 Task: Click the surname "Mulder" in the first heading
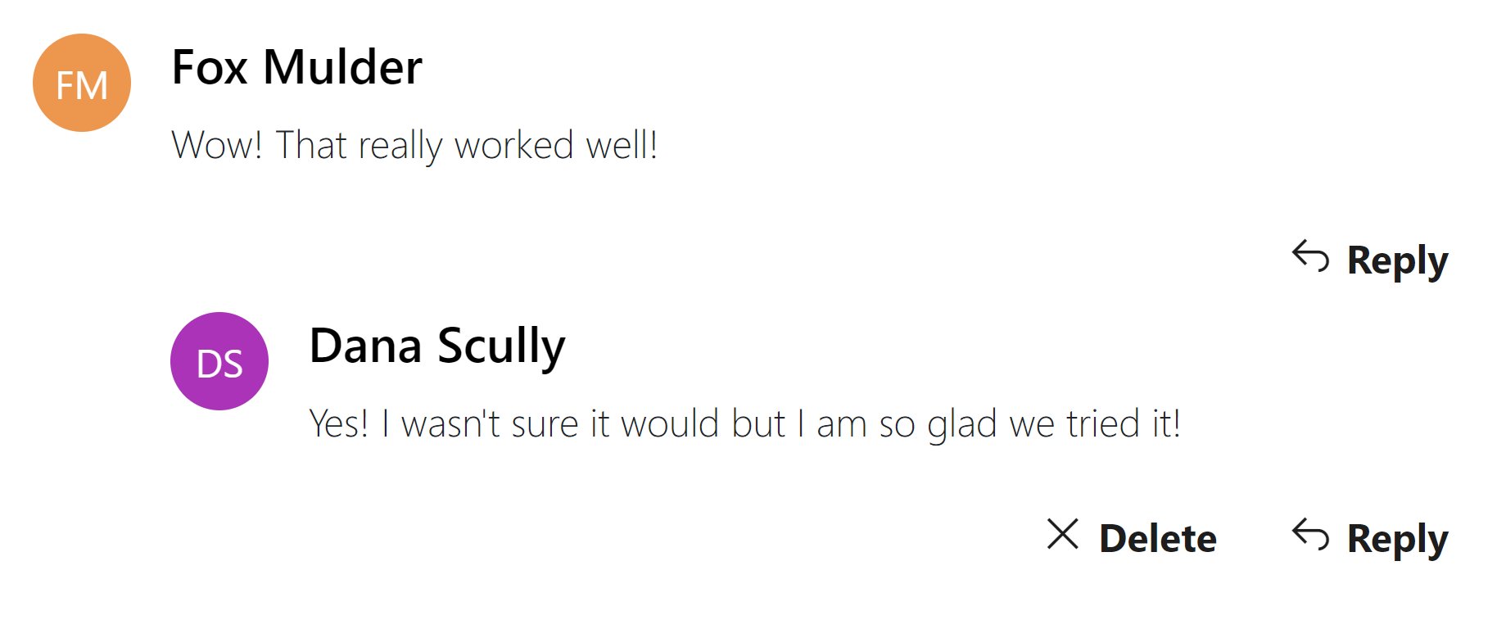coord(343,66)
